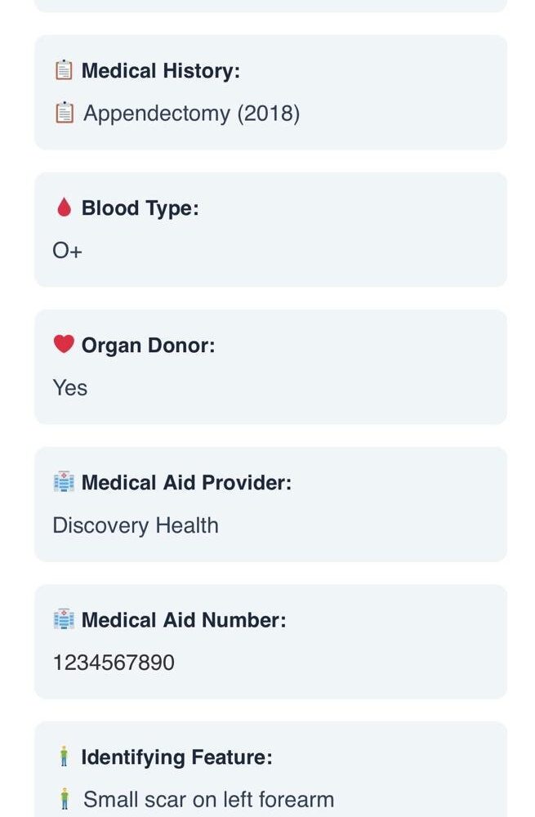The image size is (535, 817).
Task: Click the hospital icon beside Medical Aid Number
Action: (x=64, y=619)
